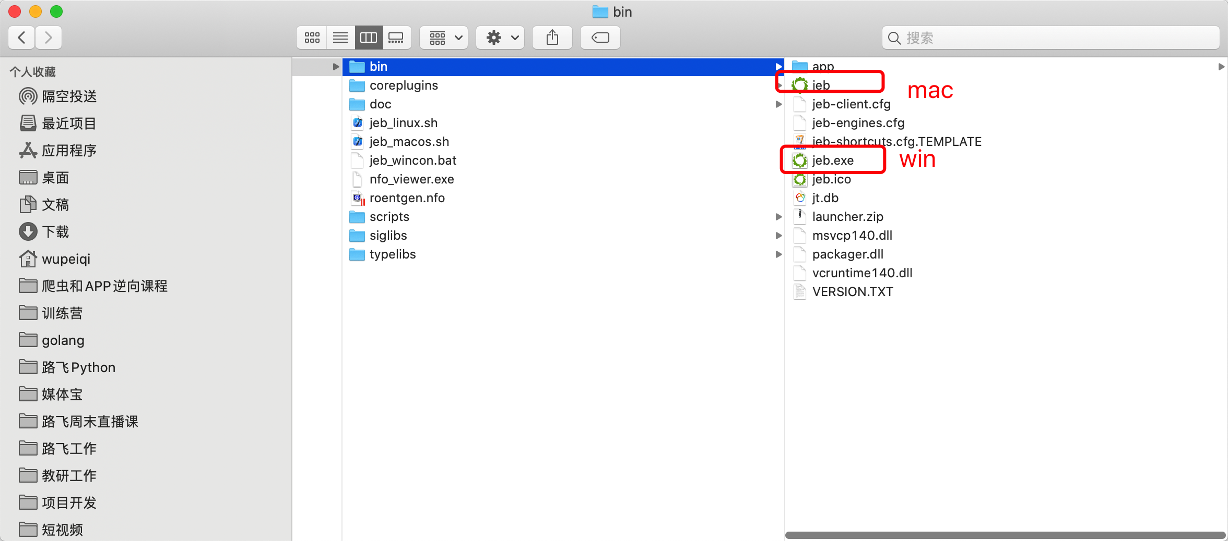Select the coreplugins folder

coord(394,85)
